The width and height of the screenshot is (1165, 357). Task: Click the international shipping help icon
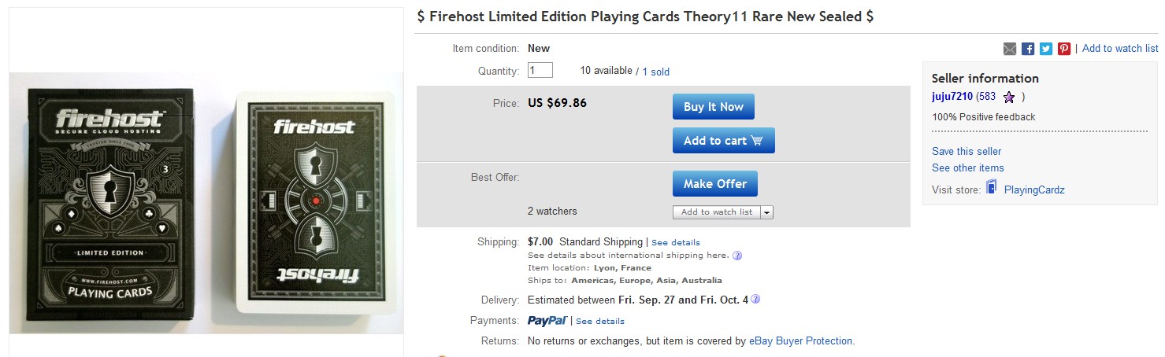coord(737,256)
